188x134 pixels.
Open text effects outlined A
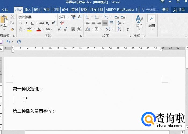21,29
